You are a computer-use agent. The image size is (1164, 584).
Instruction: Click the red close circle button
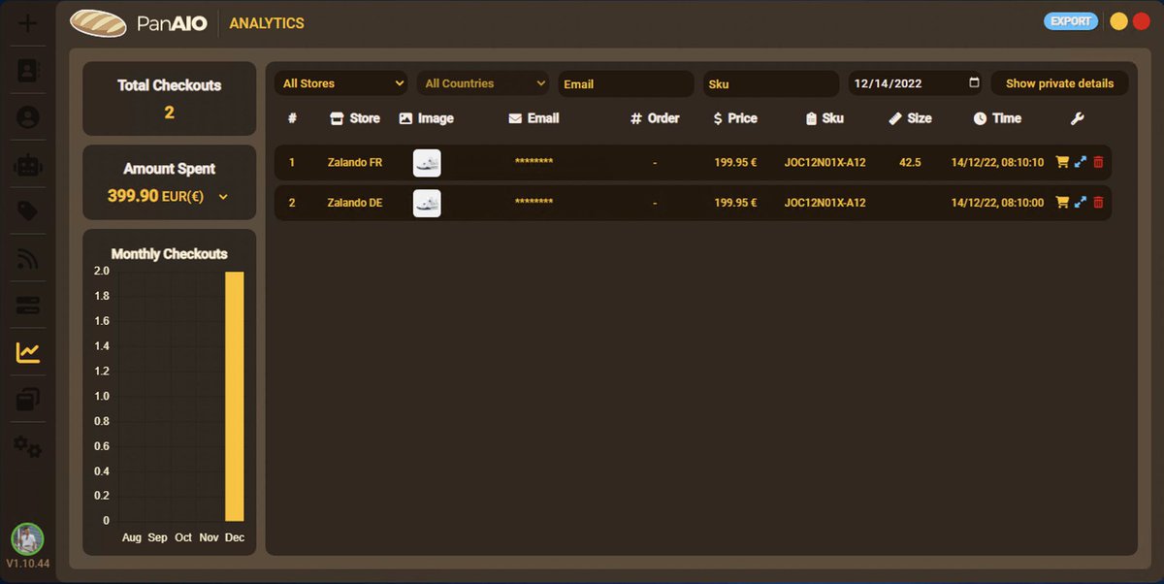coord(1142,21)
